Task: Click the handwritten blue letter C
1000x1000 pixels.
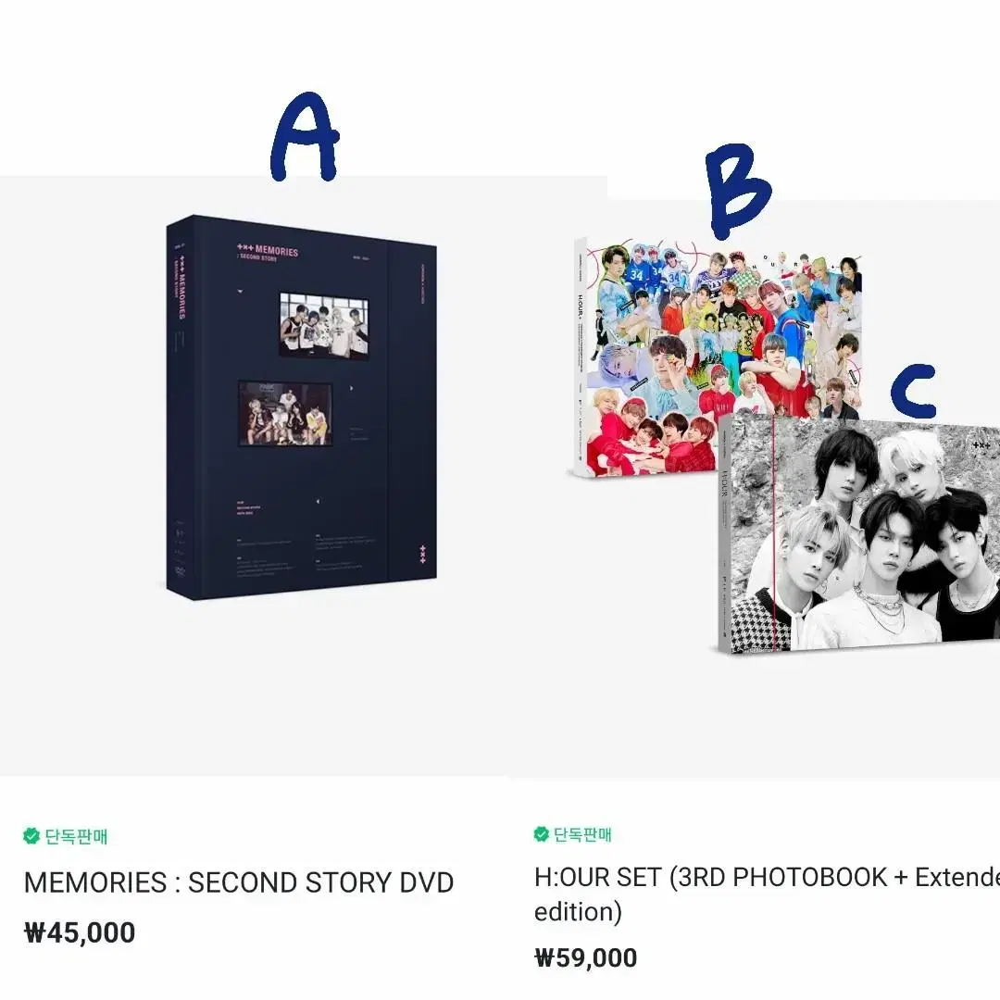Action: (913, 391)
